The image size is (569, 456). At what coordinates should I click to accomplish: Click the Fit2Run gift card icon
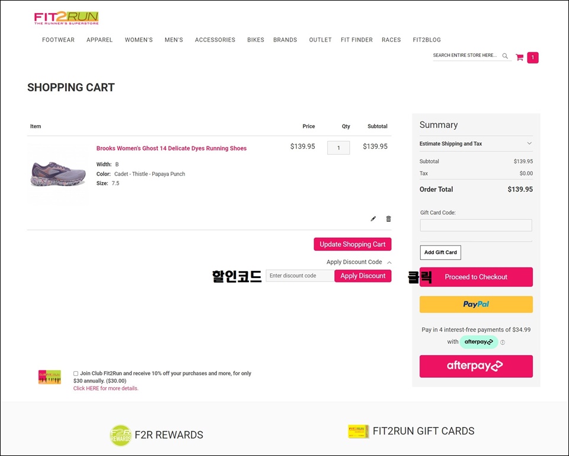(x=358, y=432)
